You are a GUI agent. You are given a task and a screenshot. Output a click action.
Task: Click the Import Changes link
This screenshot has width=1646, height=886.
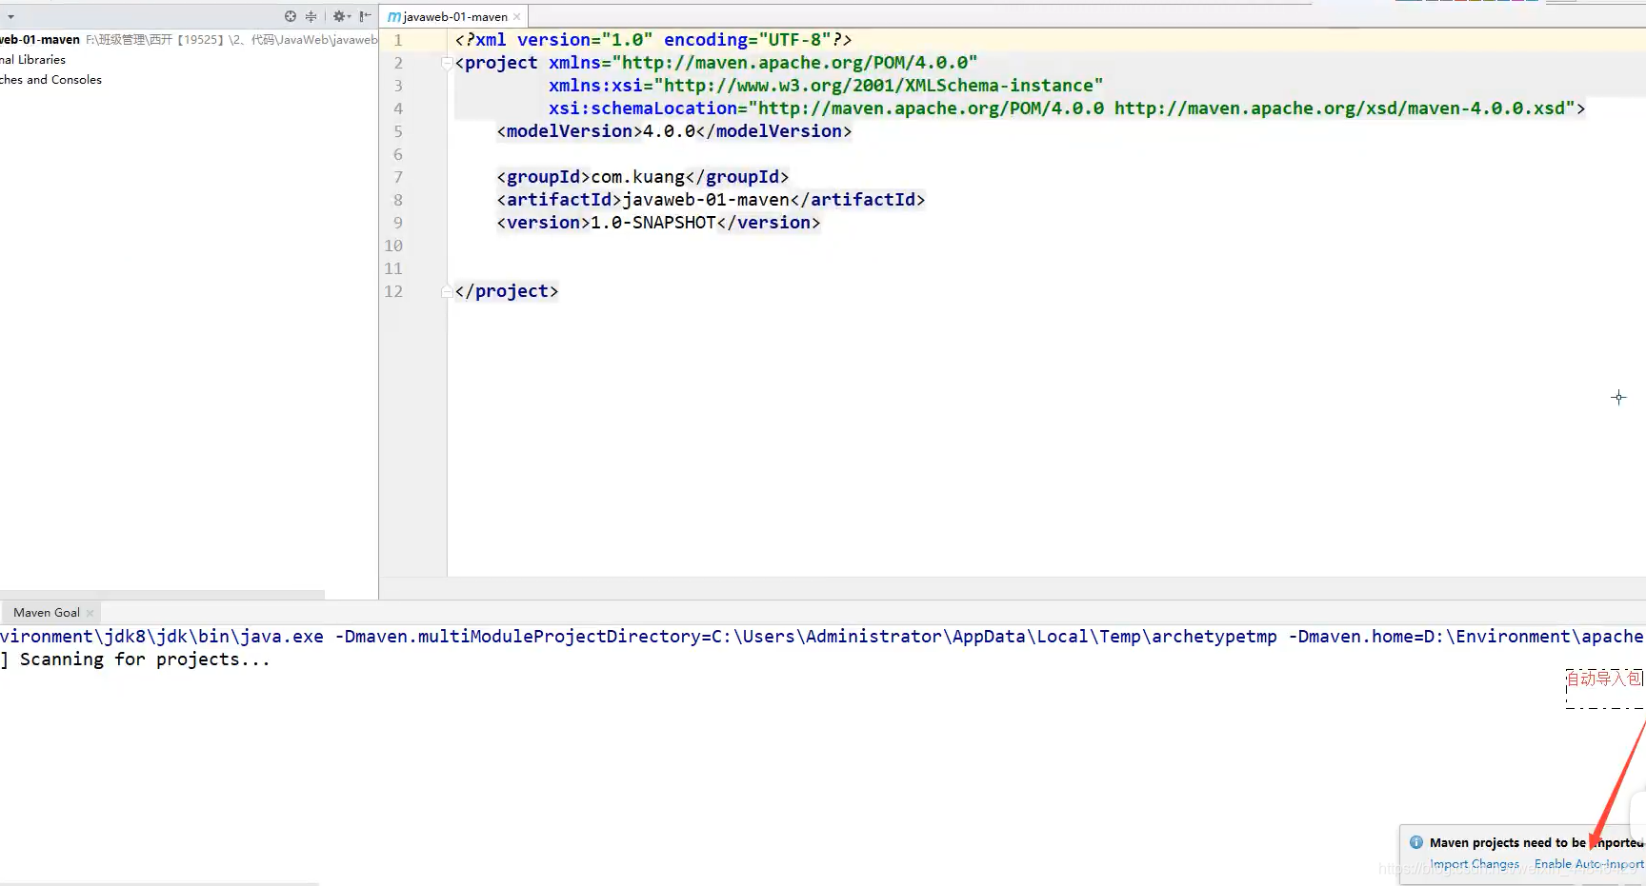(x=1475, y=864)
